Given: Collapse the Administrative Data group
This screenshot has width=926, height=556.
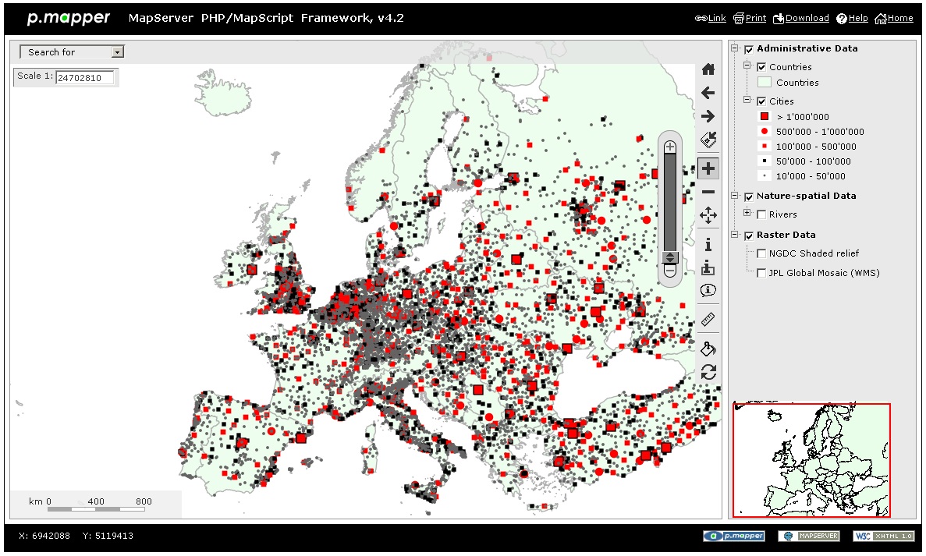Looking at the screenshot, I should [735, 48].
